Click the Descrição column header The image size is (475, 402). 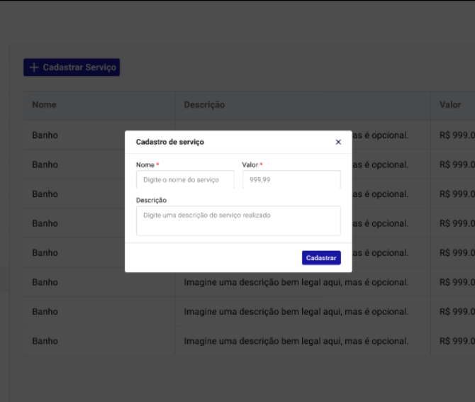(x=204, y=105)
